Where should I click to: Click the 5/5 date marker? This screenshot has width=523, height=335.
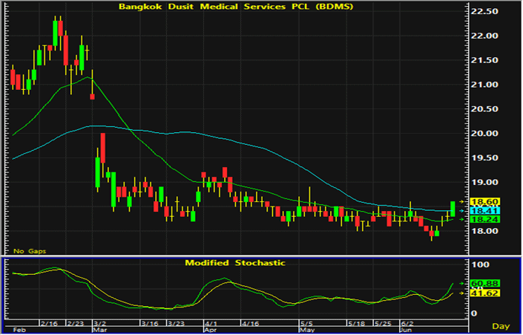pyautogui.click(x=306, y=324)
